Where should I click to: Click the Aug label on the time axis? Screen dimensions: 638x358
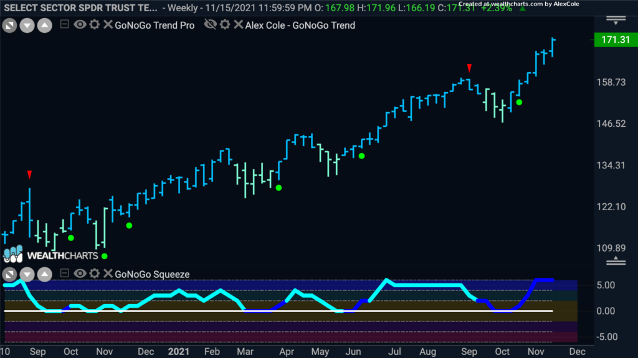click(427, 352)
